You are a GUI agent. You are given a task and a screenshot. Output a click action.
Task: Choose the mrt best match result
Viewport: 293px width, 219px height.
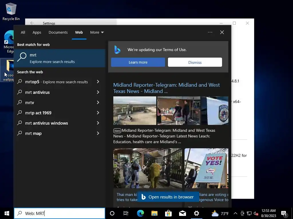[60, 58]
